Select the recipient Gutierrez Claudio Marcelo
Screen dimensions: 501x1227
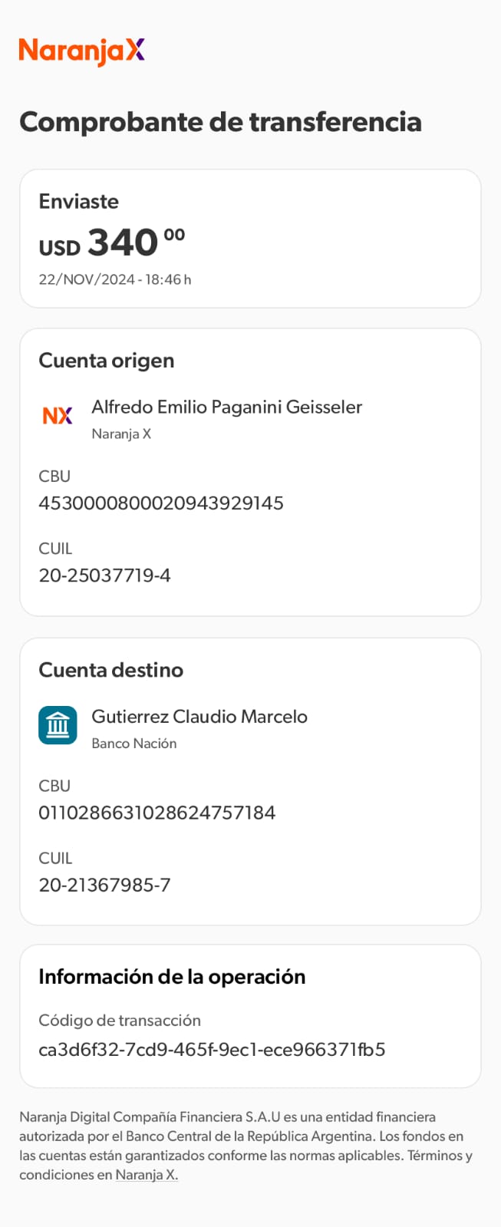coord(199,717)
